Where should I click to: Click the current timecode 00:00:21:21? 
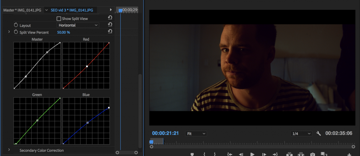coord(165,133)
